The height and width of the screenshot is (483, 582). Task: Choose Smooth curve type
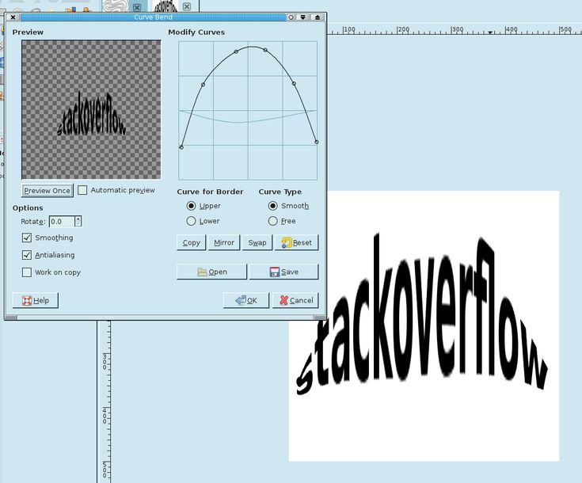[273, 206]
